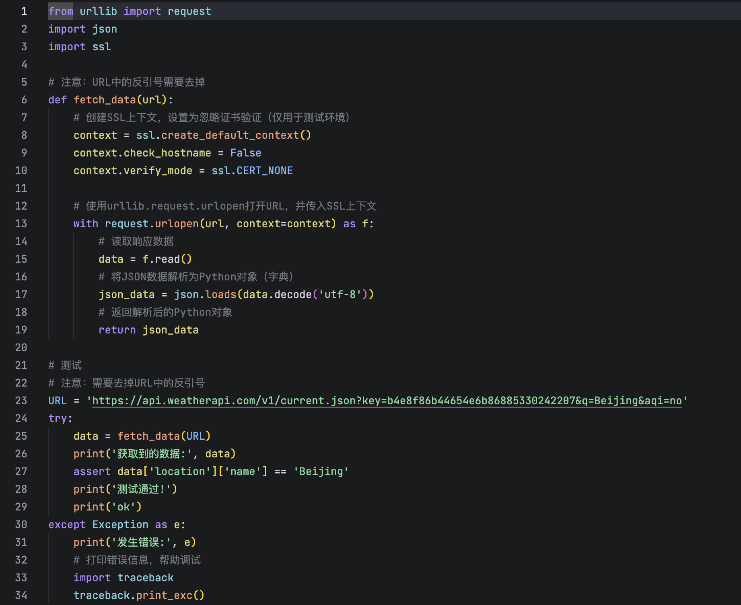Click the except Exception as e line
This screenshot has height=605, width=741.
tap(116, 524)
